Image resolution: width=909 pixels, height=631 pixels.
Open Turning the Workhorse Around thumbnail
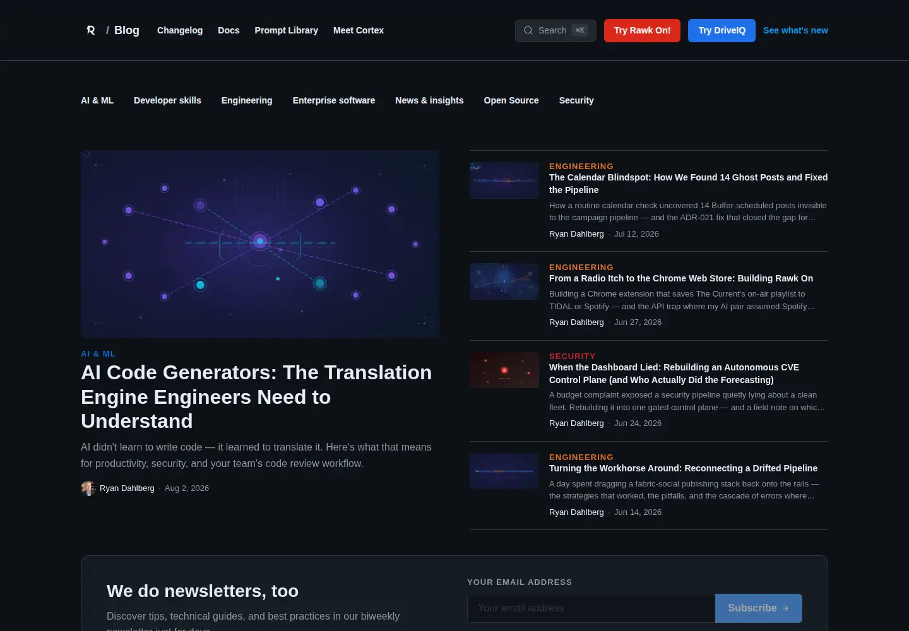(504, 471)
